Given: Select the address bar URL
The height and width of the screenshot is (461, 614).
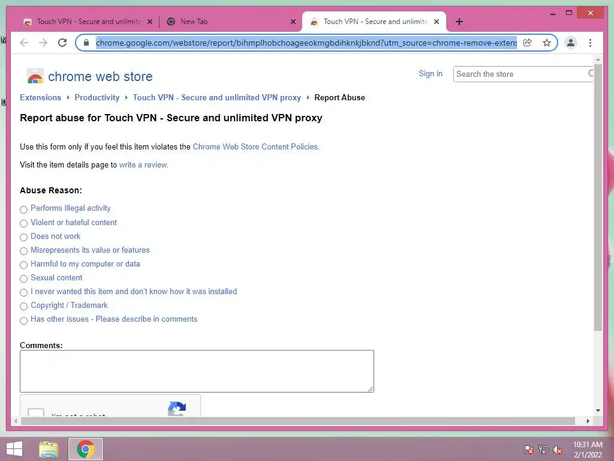Looking at the screenshot, I should [306, 43].
